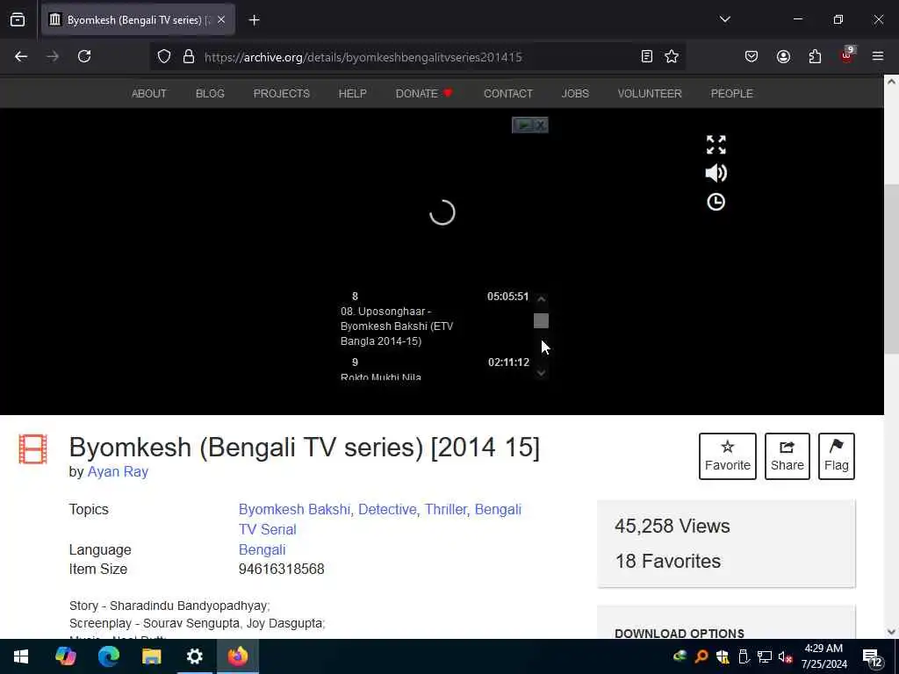Close the Byomkesh tab

221,20
